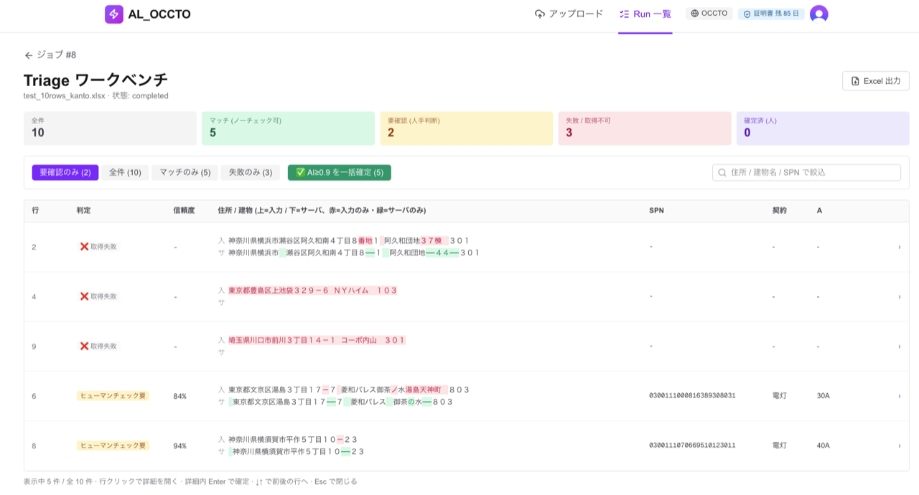
Task: Click 電灯 contract value in row 6
Action: (779, 396)
